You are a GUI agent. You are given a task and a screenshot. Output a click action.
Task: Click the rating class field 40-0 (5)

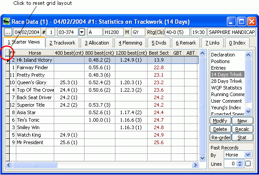click(177, 32)
